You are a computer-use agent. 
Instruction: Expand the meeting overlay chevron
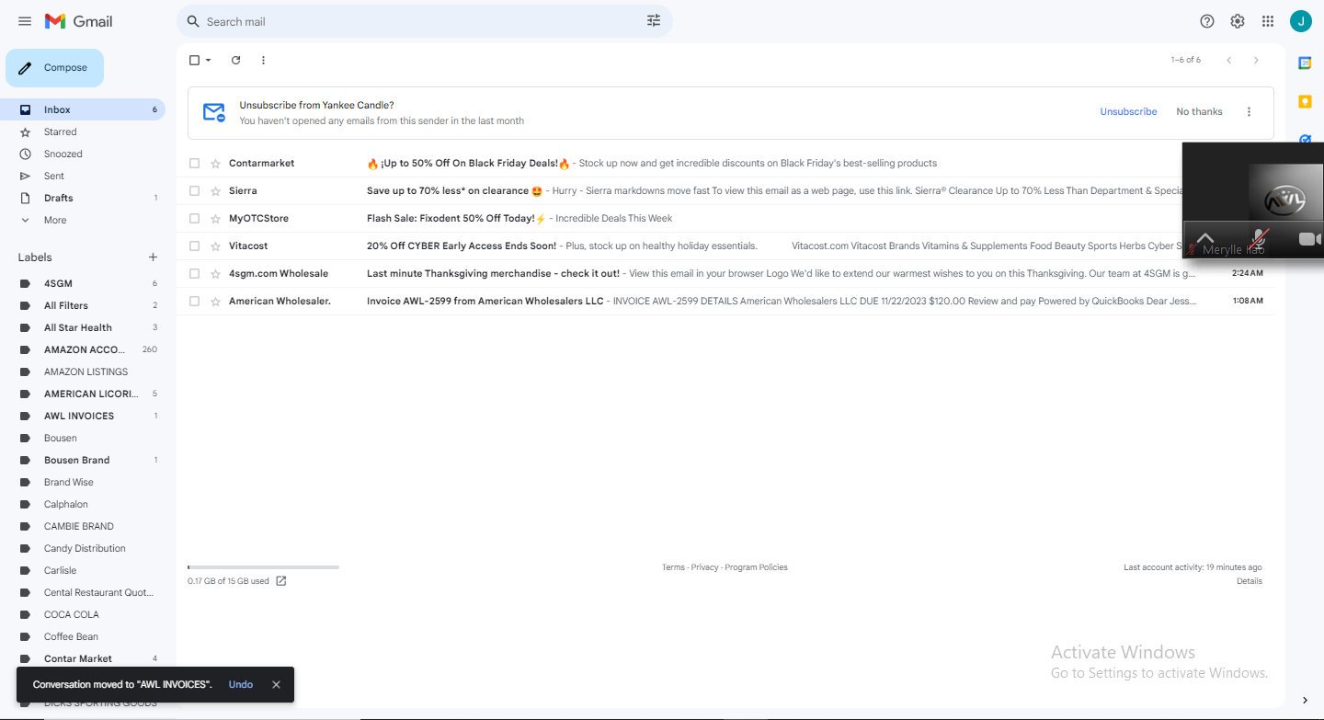coord(1204,238)
